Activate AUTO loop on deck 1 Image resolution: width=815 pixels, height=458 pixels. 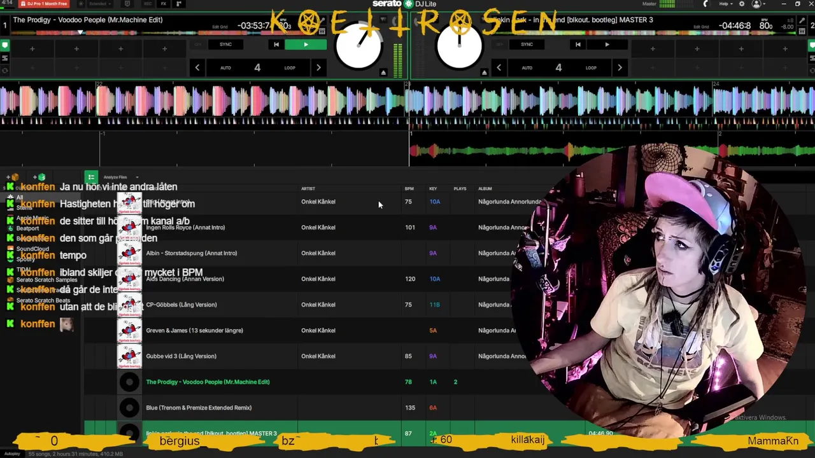coord(225,67)
